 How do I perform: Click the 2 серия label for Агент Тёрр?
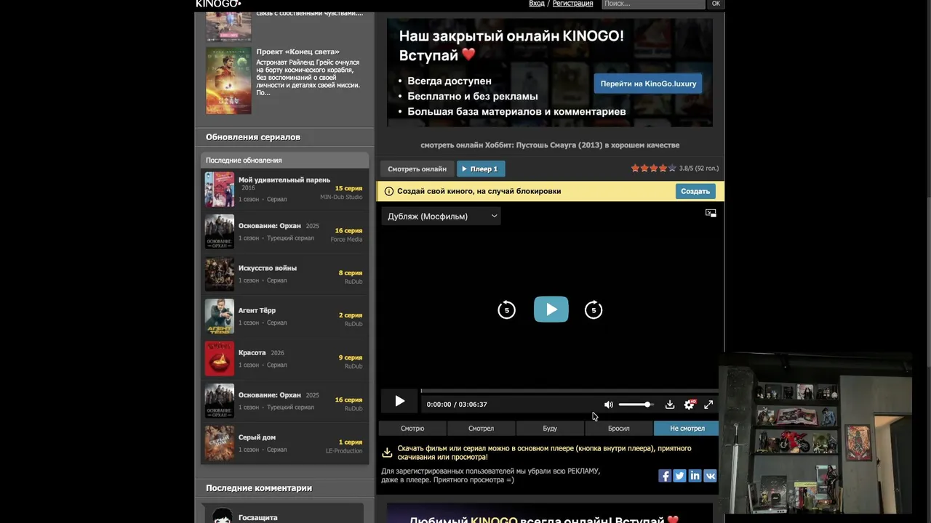pyautogui.click(x=351, y=315)
